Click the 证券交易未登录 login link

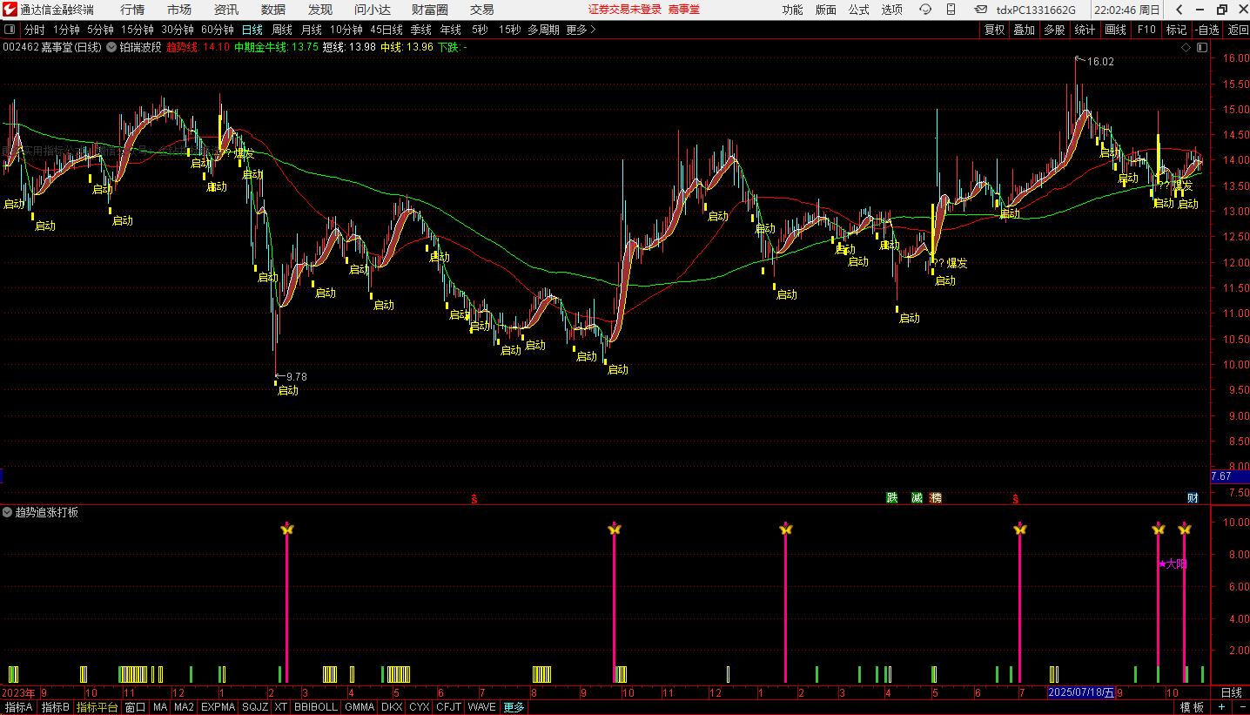point(624,10)
